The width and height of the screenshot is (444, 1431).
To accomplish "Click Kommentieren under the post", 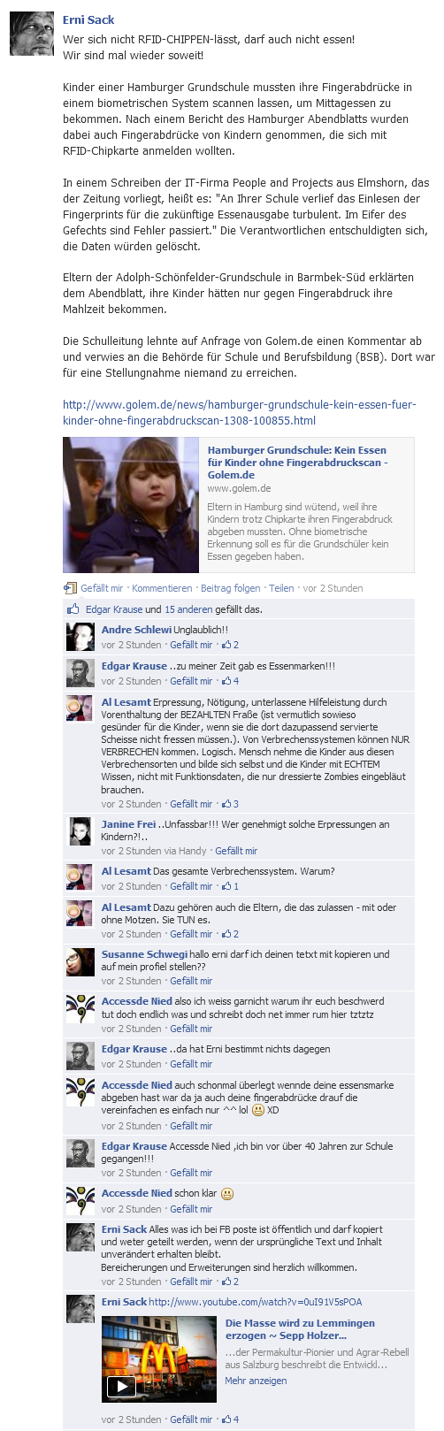I will [x=162, y=588].
